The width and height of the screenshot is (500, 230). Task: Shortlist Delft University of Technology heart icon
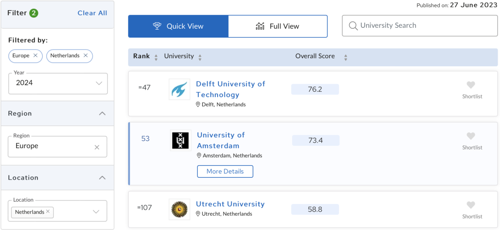tap(471, 85)
